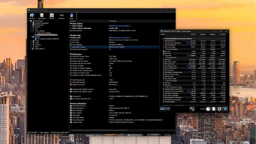Viewport: 256px width, 144px height.
Task: Click expand layout arrows button in Sensors window
Action: point(162,109)
